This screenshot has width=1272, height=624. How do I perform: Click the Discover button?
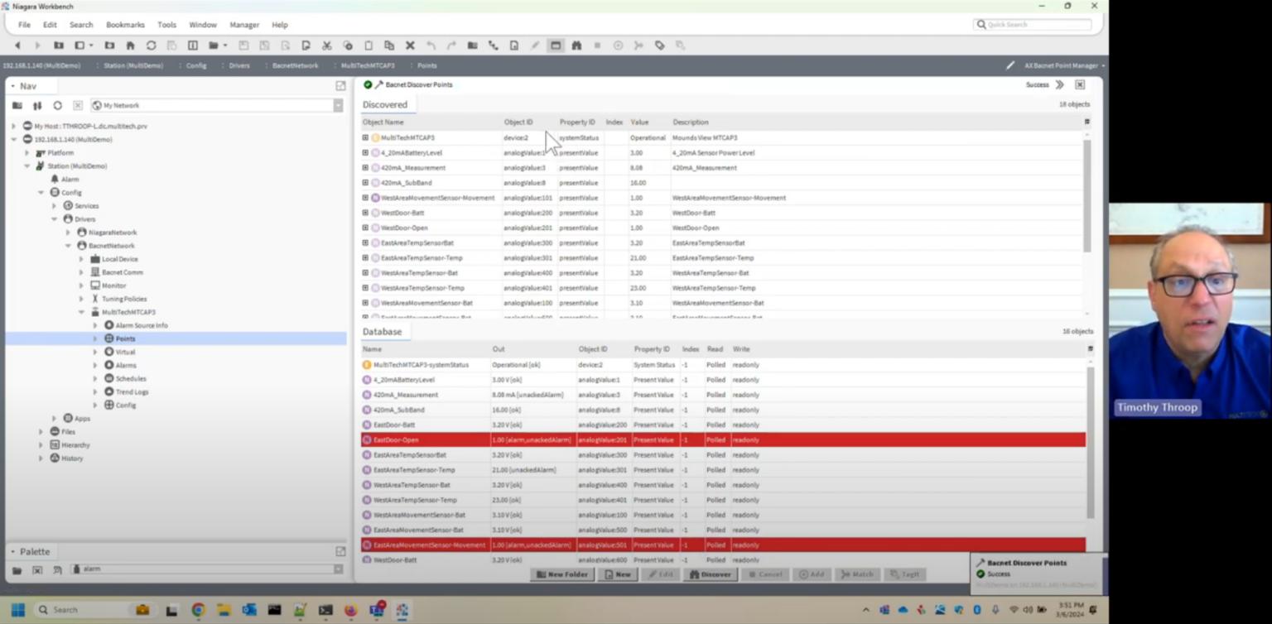(711, 574)
